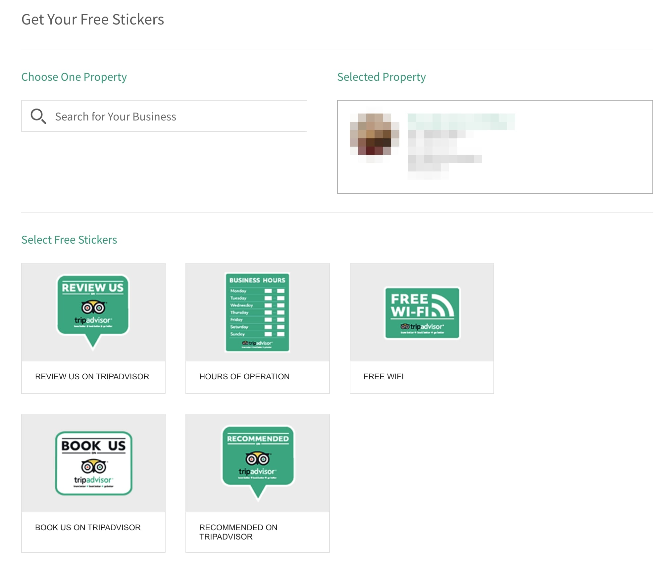The image size is (665, 564).
Task: Focus the Search for Your Business field
Action: 164,116
